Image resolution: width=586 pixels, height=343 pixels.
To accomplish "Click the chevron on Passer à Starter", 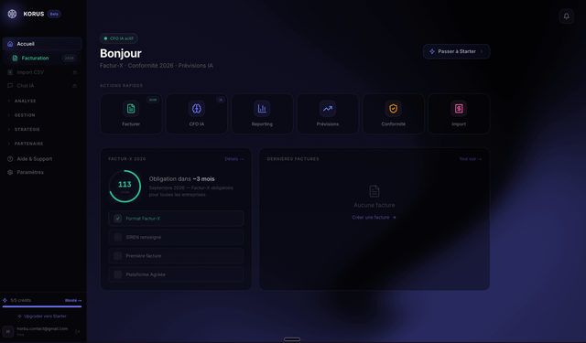I will [x=482, y=51].
